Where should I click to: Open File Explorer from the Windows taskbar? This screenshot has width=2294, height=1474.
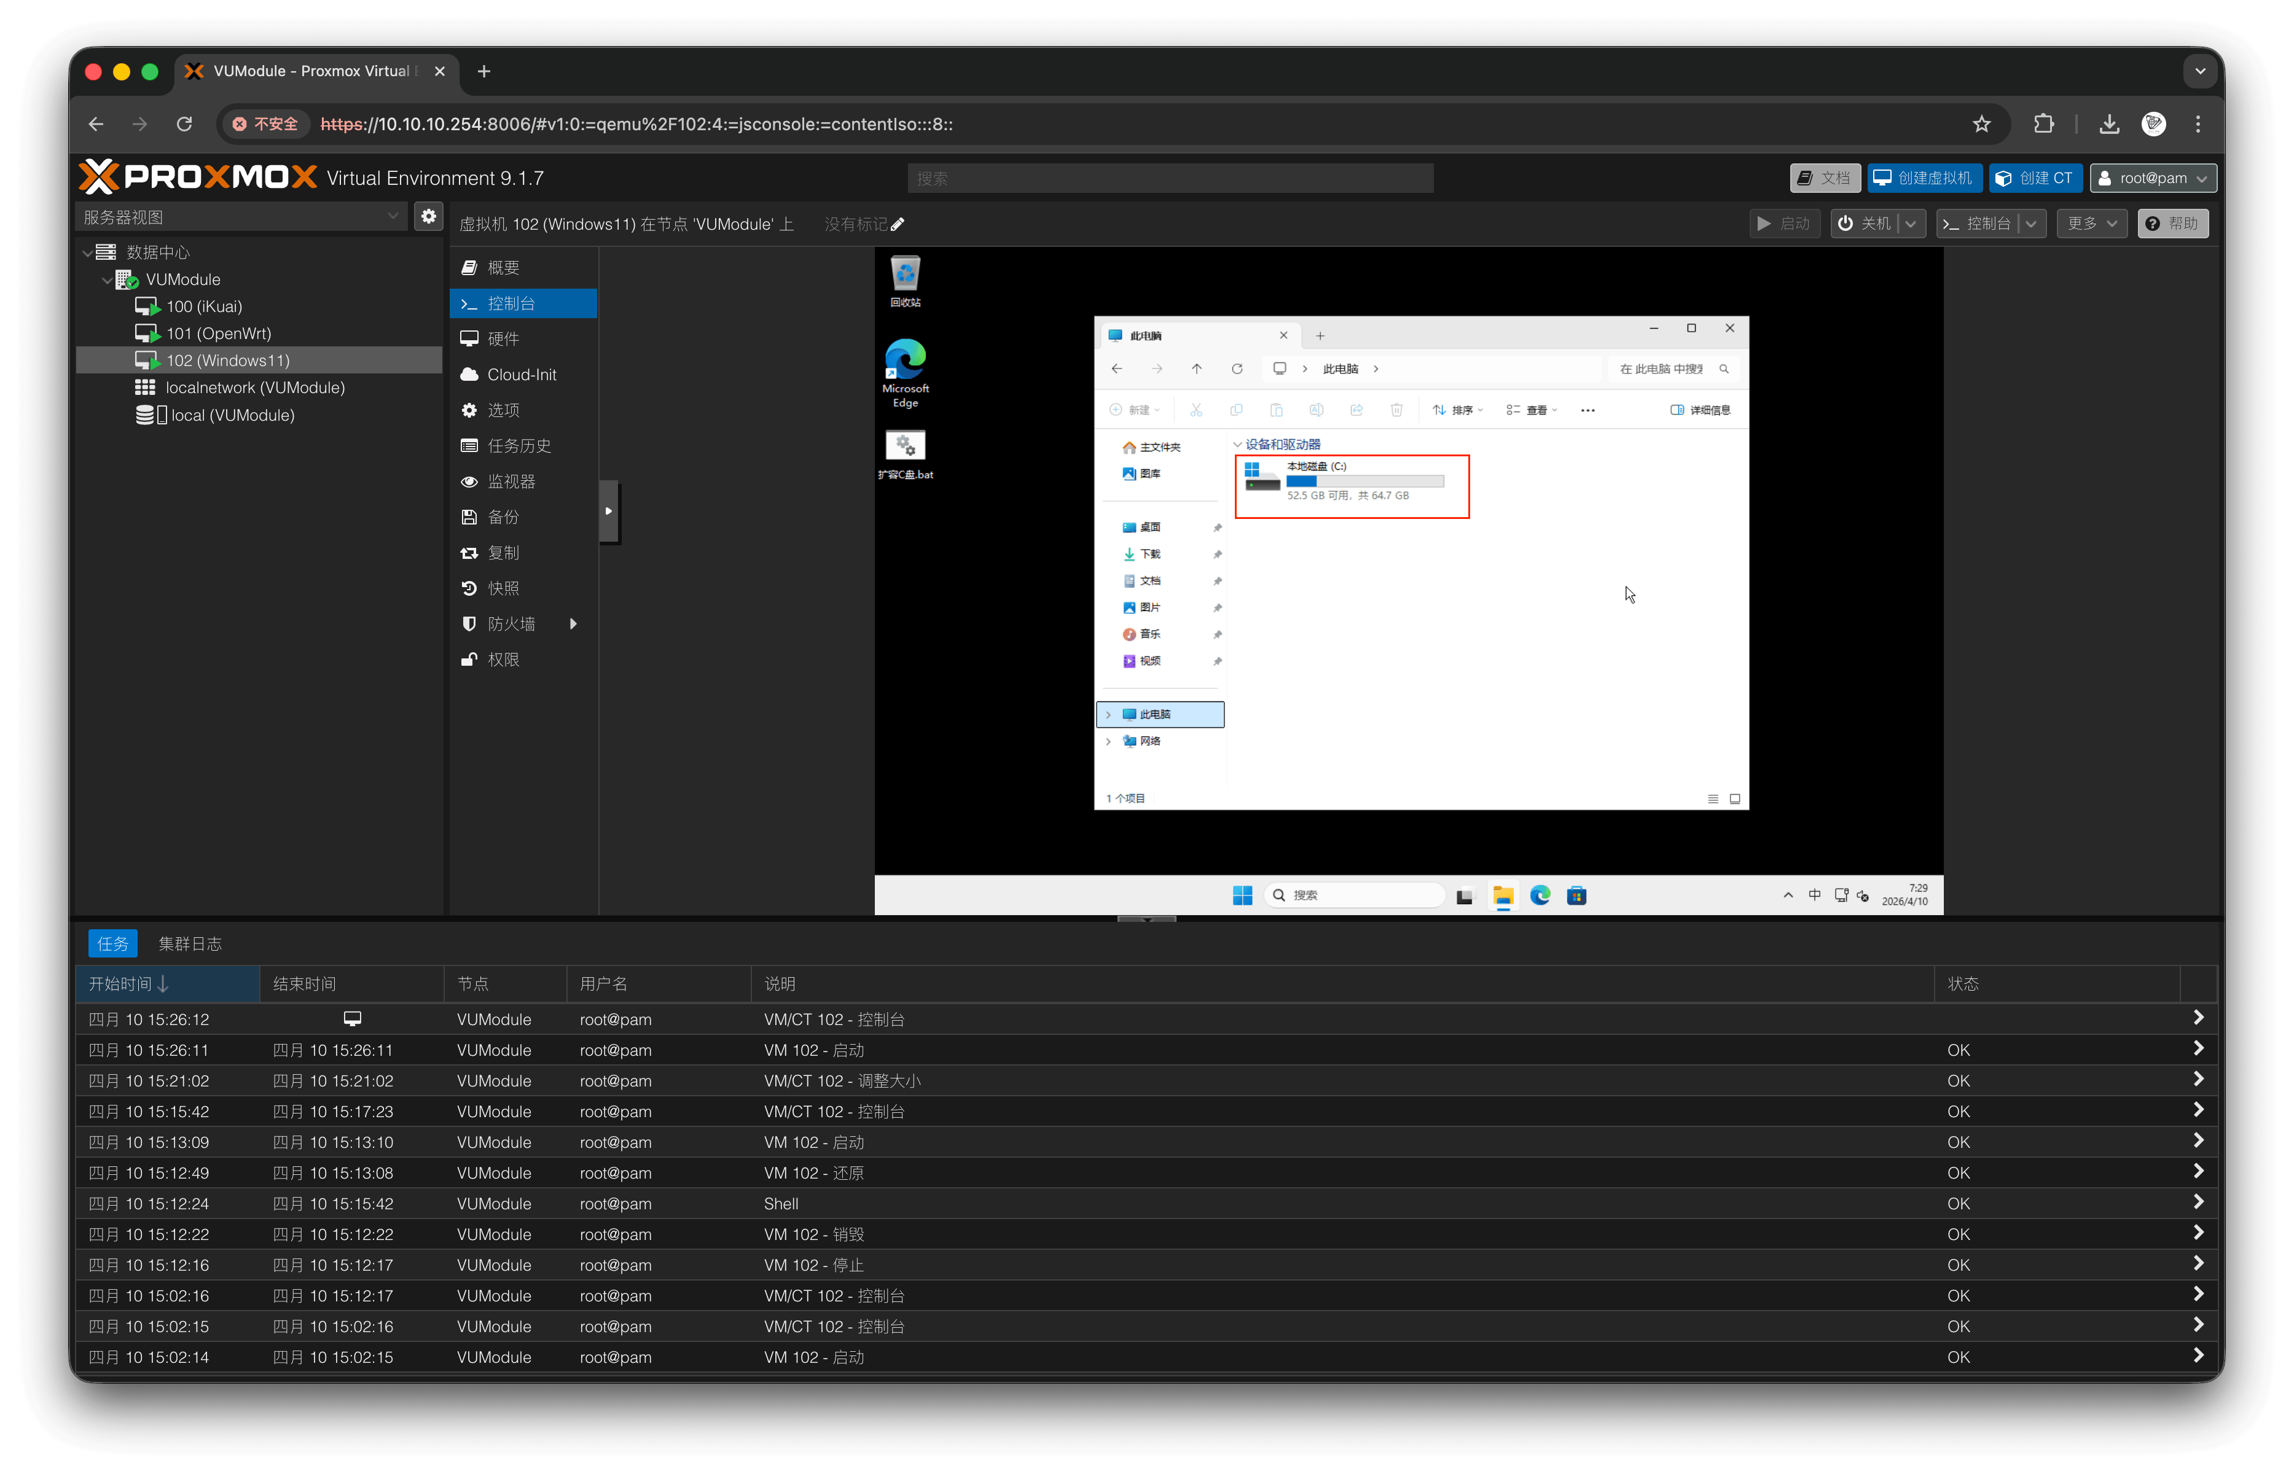tap(1502, 895)
